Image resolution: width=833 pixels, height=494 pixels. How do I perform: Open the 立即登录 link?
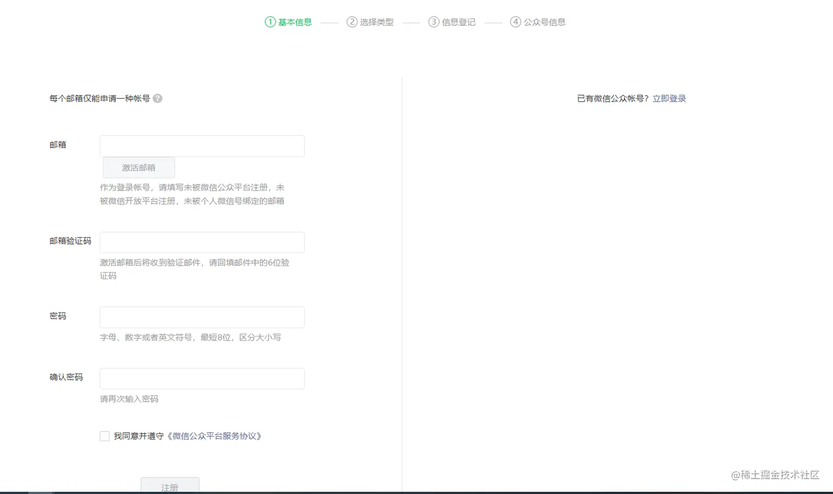click(x=669, y=99)
